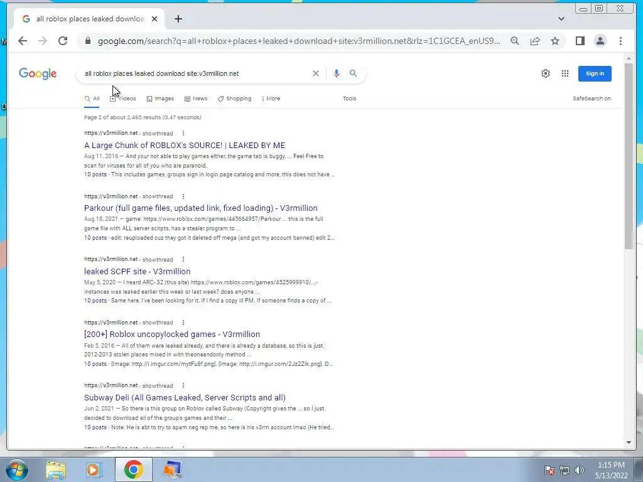Open the zoom magnifier icon in address bar
Image resolution: width=643 pixels, height=482 pixels.
[x=515, y=41]
